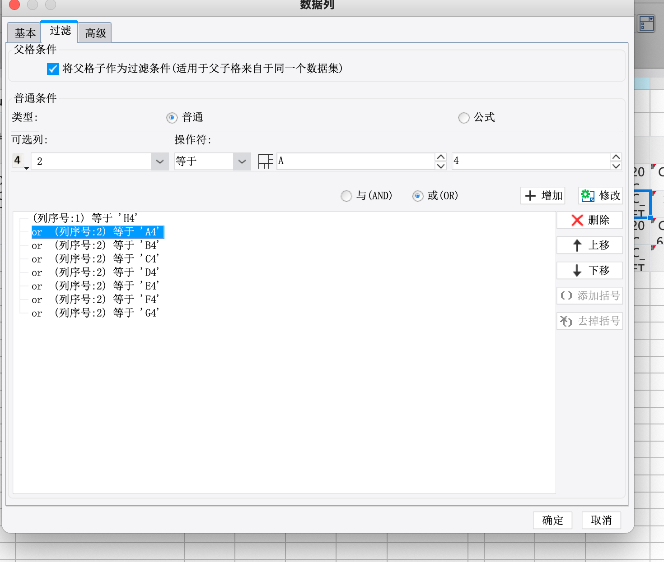Screen dimensions: 664x562
Task: Select condition or (列序号:2) 等于 'B4'
Action: [95, 245]
